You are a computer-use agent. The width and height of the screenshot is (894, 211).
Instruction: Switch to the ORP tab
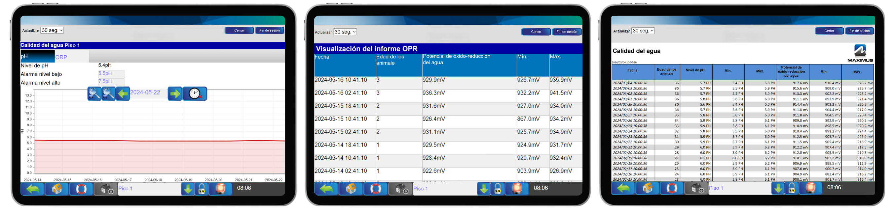pyautogui.click(x=72, y=56)
